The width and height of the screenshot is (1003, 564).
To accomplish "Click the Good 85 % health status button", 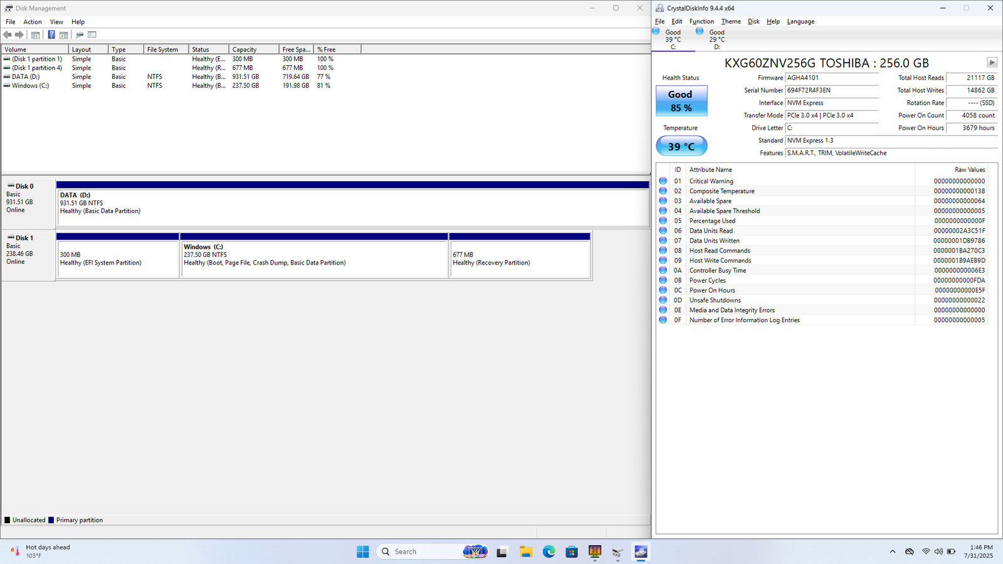I will click(681, 101).
